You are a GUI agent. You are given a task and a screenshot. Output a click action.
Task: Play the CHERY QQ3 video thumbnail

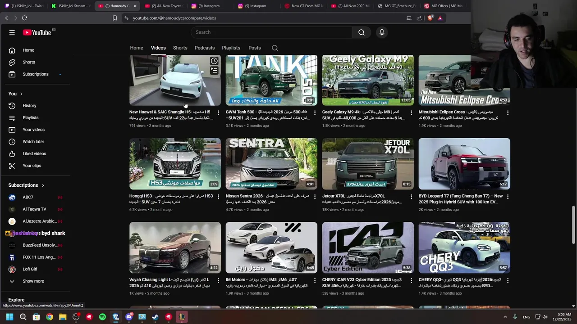pyautogui.click(x=464, y=247)
